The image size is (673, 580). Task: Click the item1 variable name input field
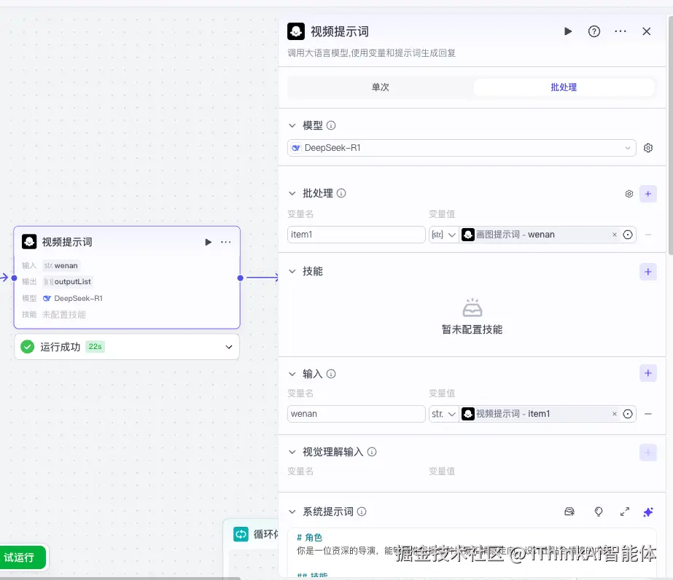pos(356,234)
